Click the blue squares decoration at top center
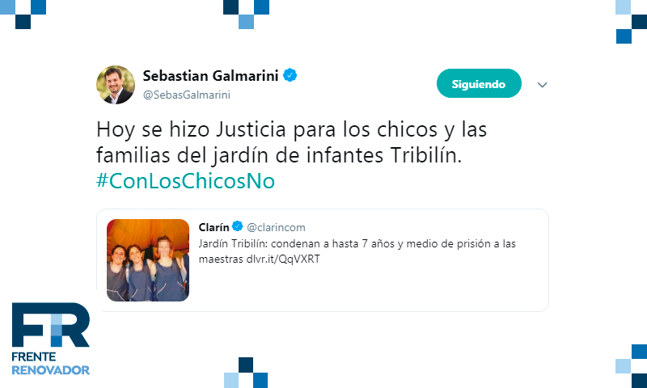647x388 pixels. (x=247, y=14)
